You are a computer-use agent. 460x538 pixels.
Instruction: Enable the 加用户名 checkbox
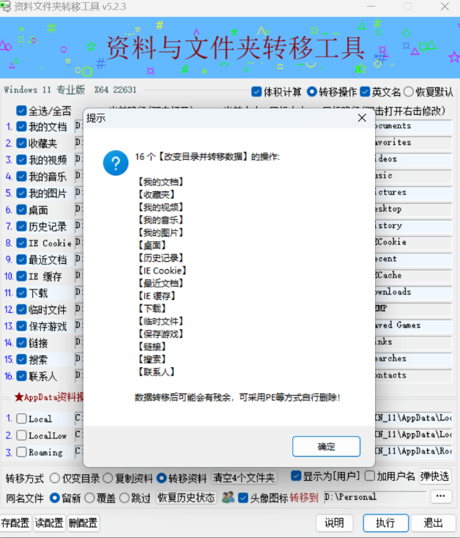click(370, 476)
